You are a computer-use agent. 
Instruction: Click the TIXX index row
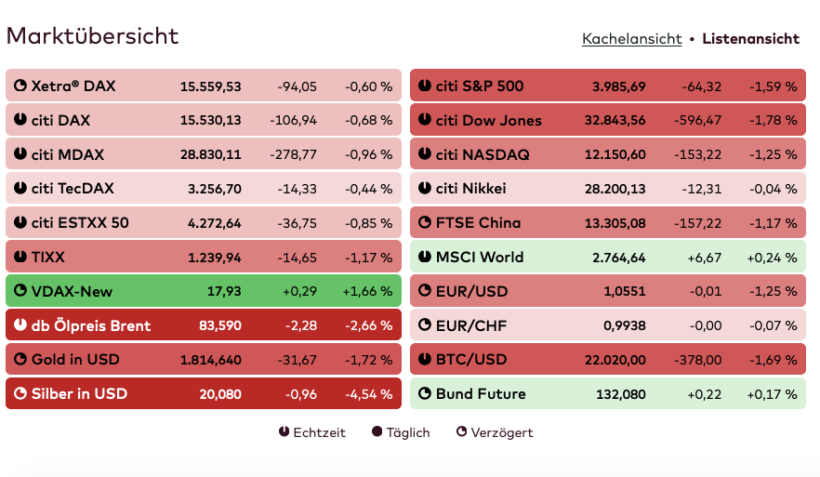[x=203, y=258]
